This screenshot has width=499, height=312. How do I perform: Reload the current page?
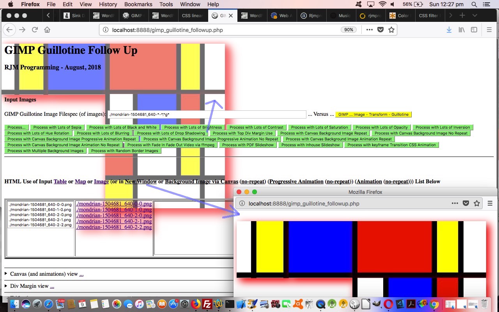pos(35,30)
